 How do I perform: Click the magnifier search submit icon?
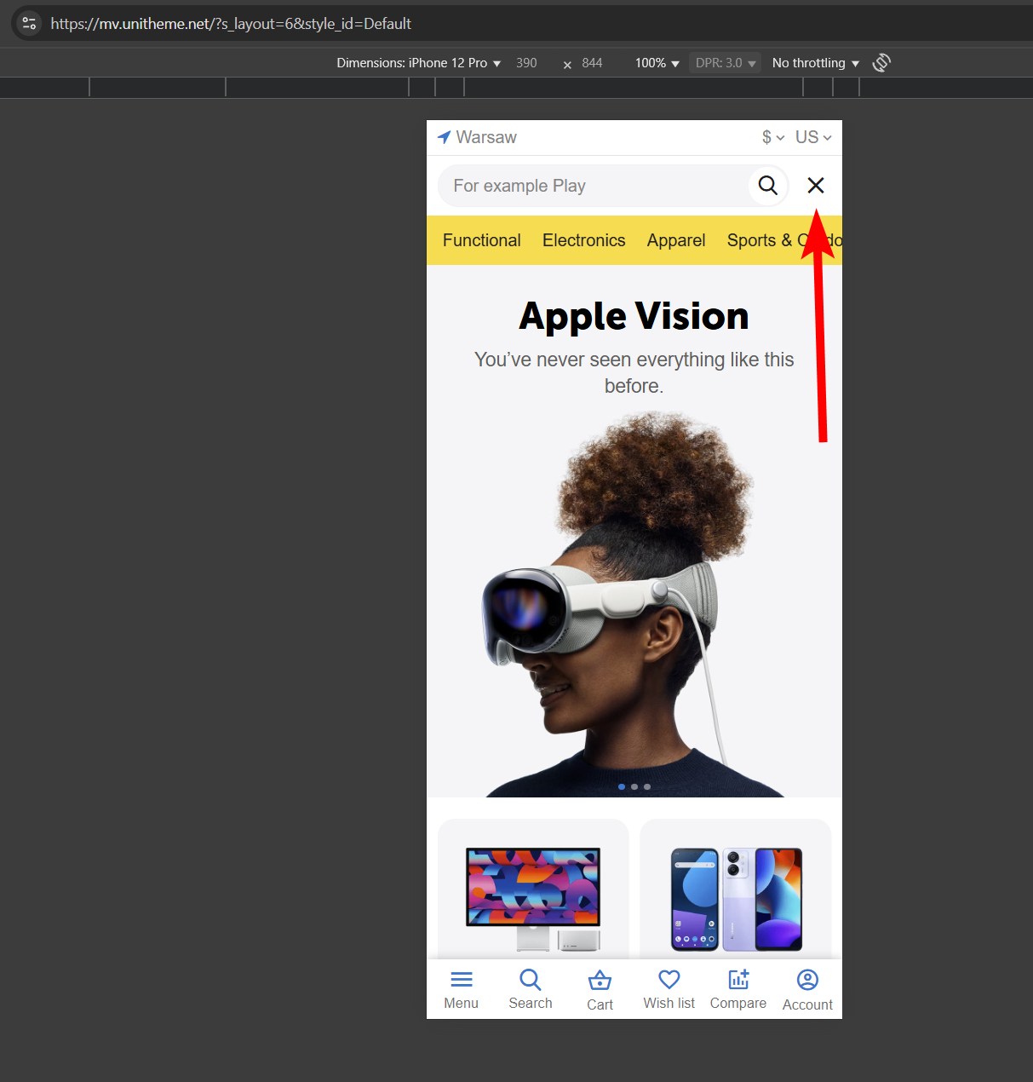[768, 186]
